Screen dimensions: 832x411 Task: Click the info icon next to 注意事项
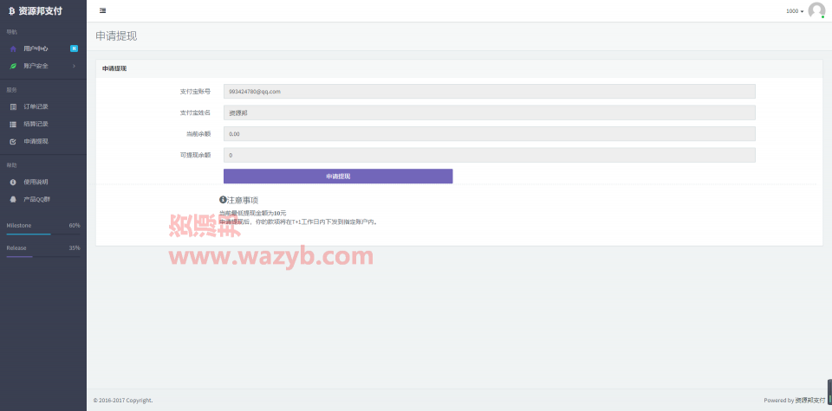tap(223, 200)
